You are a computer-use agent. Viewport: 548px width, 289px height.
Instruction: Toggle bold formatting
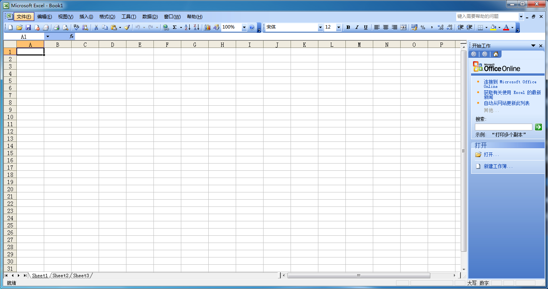coord(348,27)
